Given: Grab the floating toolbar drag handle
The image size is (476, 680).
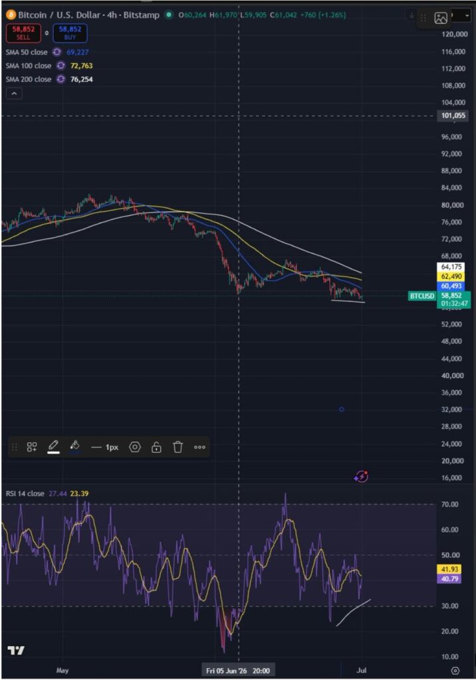Looking at the screenshot, I should point(15,447).
